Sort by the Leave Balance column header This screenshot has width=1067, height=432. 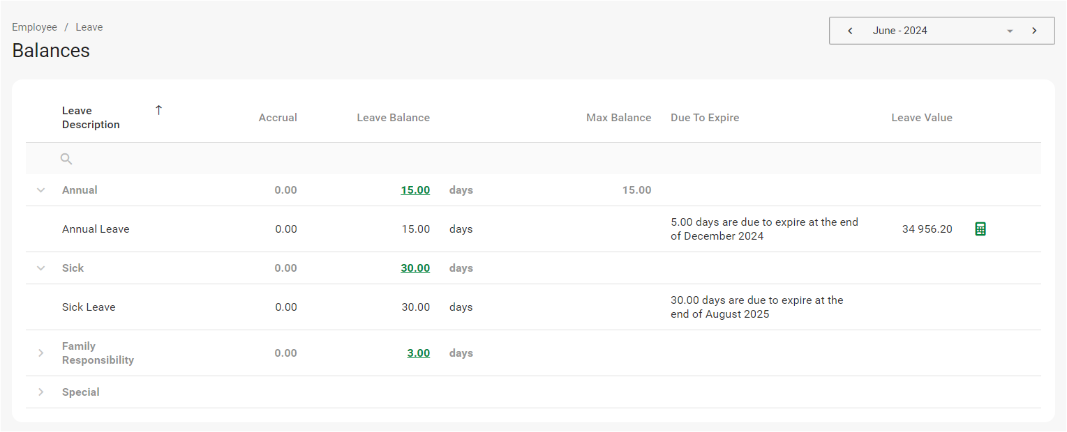tap(393, 118)
